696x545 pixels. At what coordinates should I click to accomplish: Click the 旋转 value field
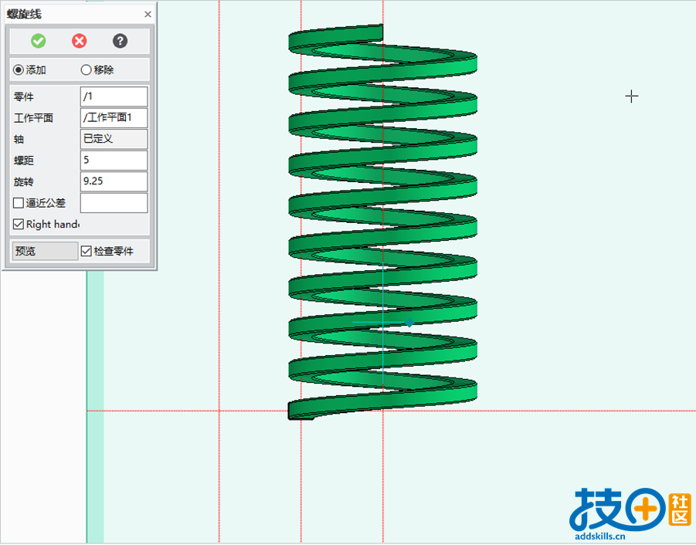[114, 181]
